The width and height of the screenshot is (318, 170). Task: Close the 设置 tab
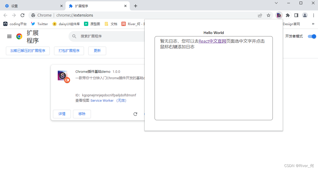pos(62,6)
